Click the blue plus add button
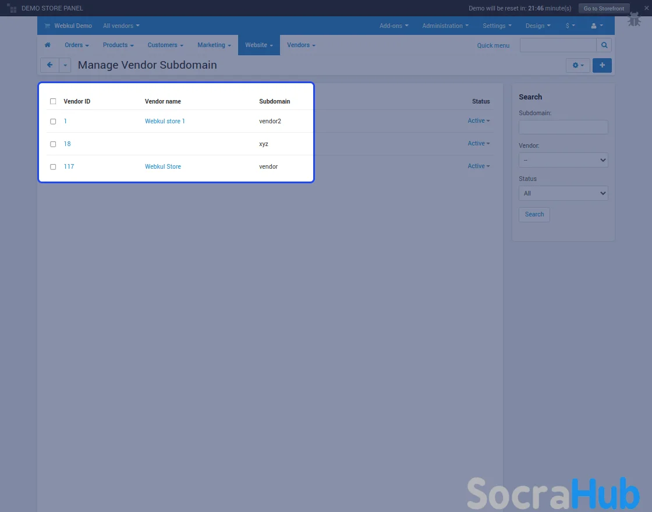 point(602,65)
